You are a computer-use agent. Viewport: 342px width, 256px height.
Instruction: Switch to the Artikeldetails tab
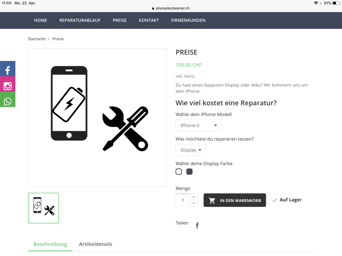tap(95, 244)
